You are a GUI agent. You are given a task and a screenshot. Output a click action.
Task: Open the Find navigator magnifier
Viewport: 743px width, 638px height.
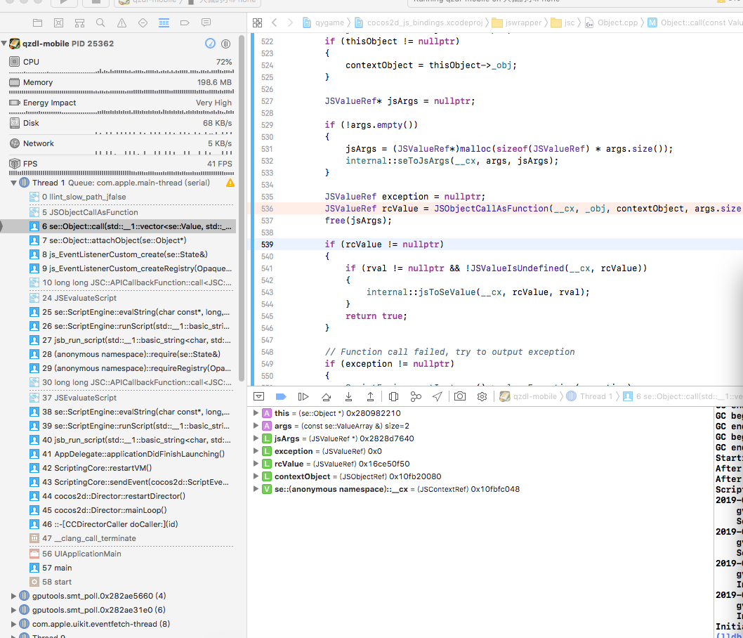(x=100, y=22)
